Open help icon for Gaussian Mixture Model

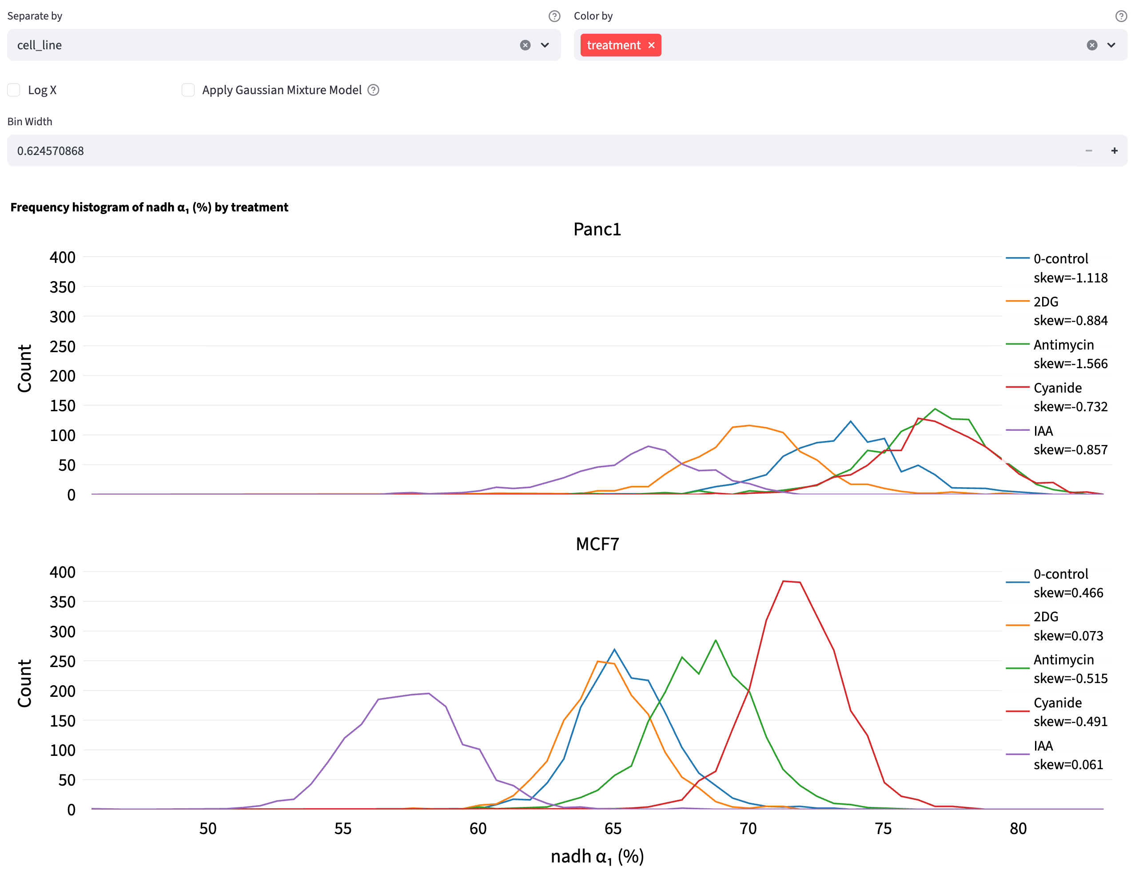pos(373,90)
